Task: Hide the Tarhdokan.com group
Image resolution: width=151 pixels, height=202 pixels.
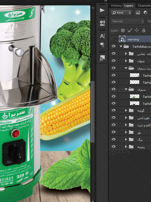Action: 114,46
